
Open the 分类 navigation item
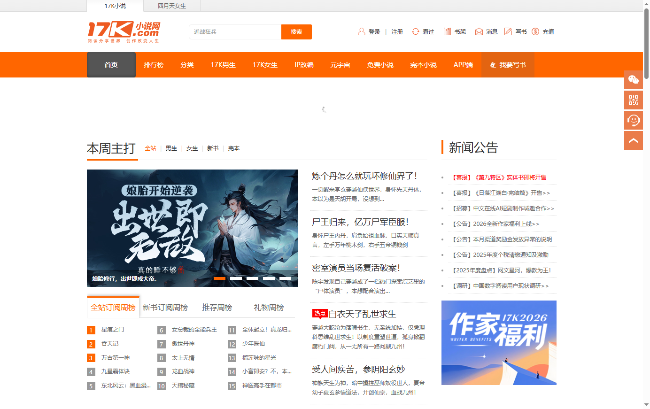(187, 65)
